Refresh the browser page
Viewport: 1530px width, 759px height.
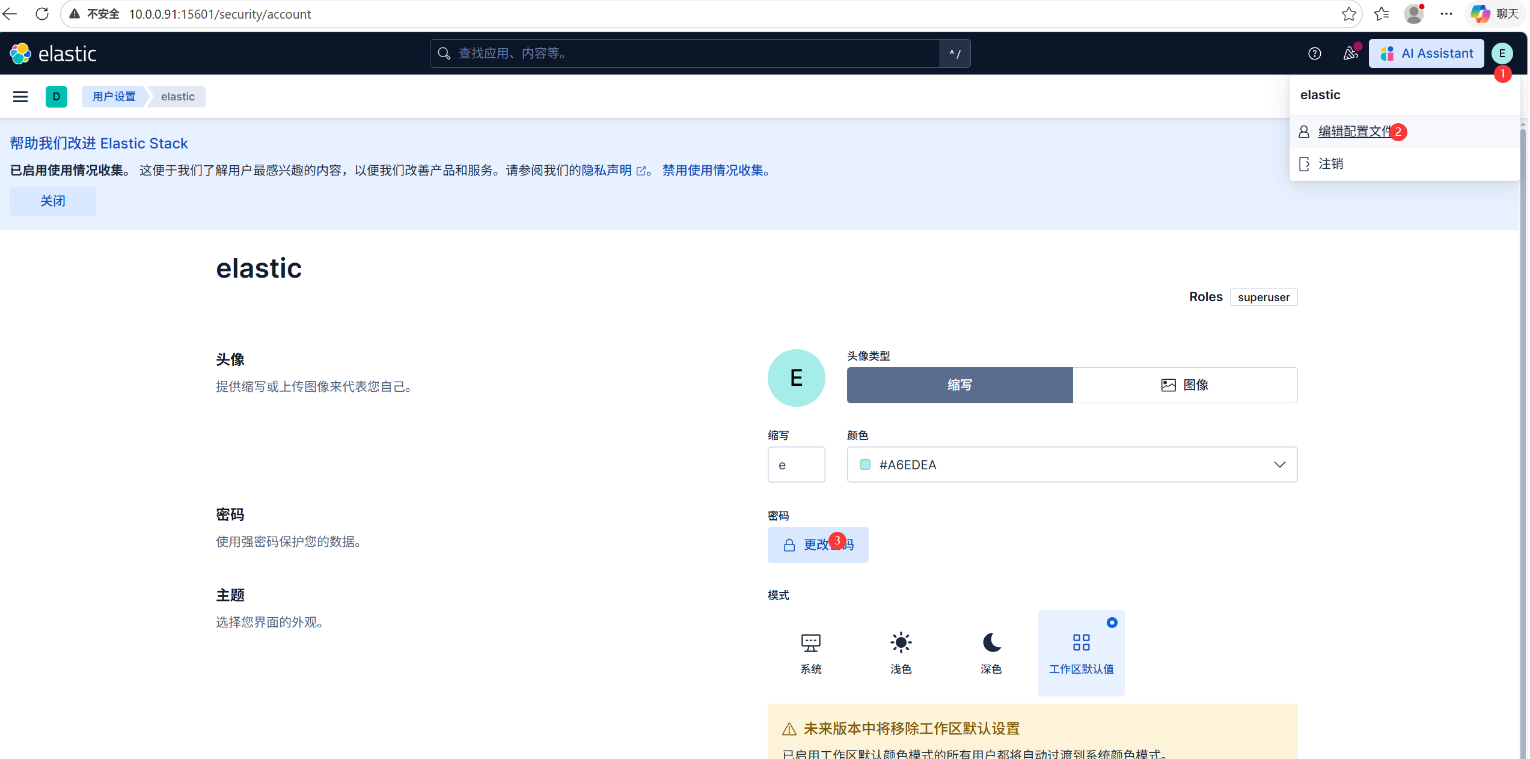tap(42, 14)
